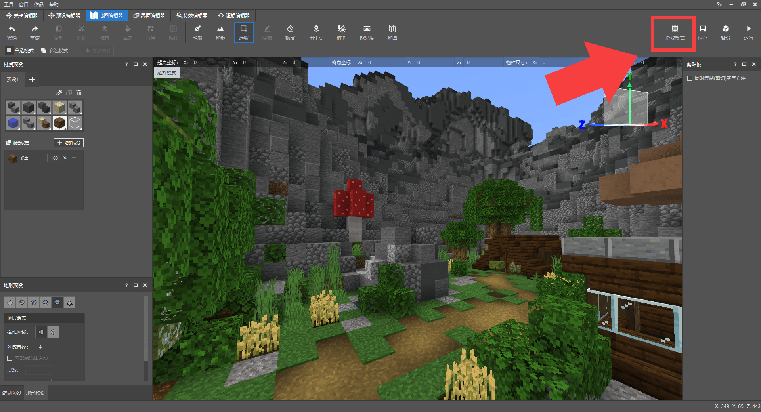The width and height of the screenshot is (761, 412).
Task: Open the 时间 time setting
Action: click(x=342, y=32)
